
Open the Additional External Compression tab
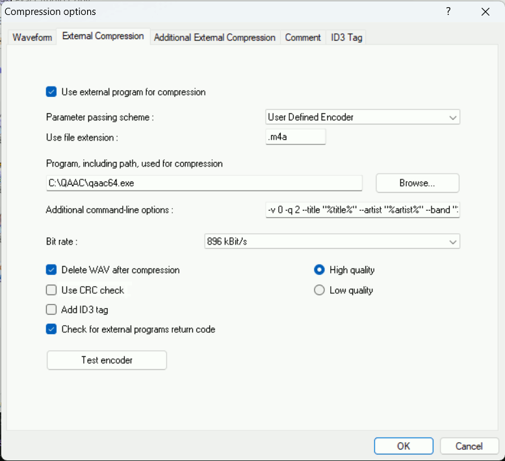click(x=214, y=37)
